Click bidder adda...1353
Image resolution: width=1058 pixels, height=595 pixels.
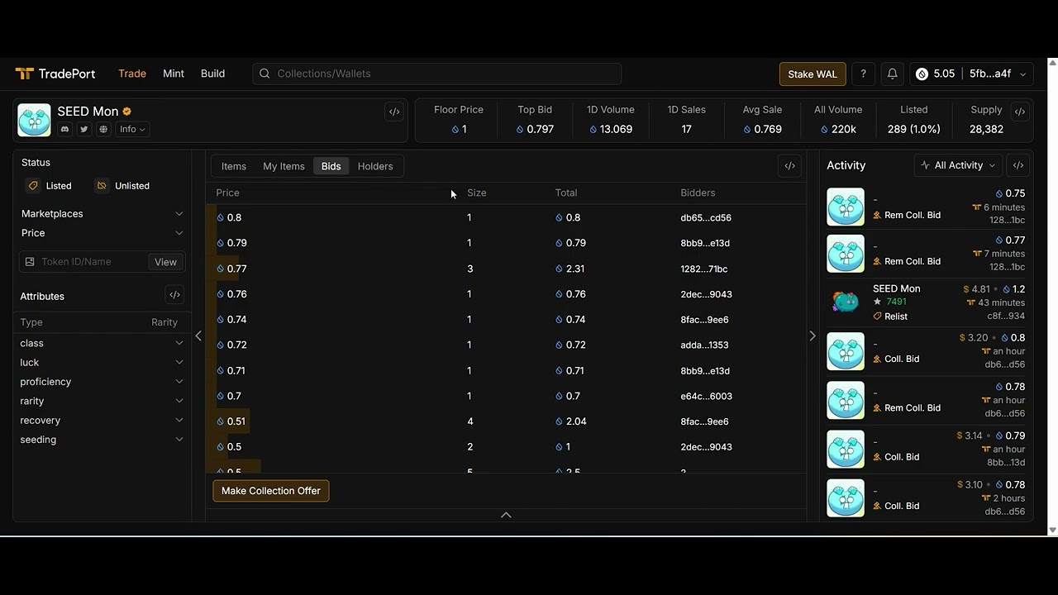click(704, 345)
